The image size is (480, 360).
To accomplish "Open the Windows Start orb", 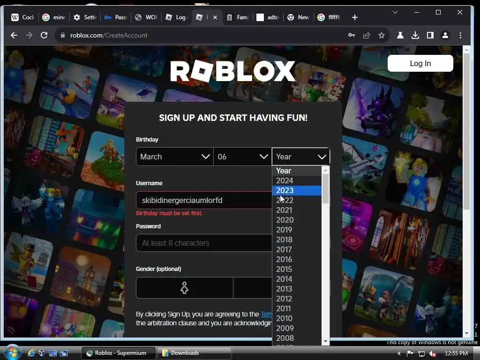I will [12, 352].
